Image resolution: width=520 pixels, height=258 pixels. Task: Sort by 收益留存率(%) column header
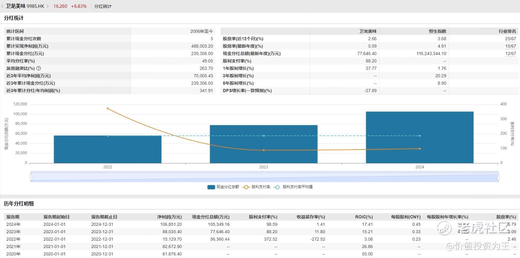pos(311,217)
